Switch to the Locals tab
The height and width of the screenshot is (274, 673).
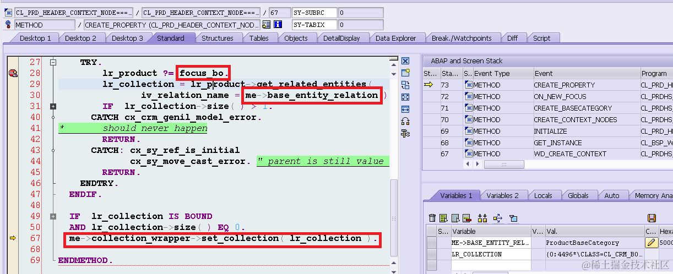pos(543,195)
